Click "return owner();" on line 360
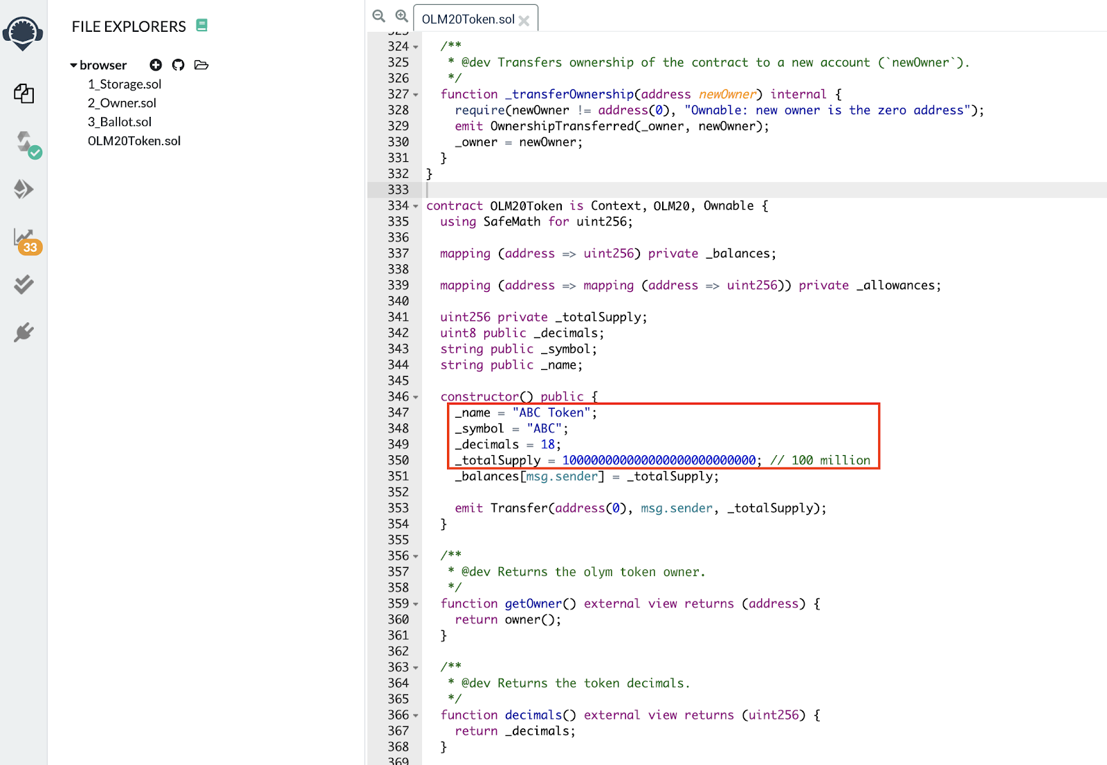The image size is (1107, 765). pos(508,619)
